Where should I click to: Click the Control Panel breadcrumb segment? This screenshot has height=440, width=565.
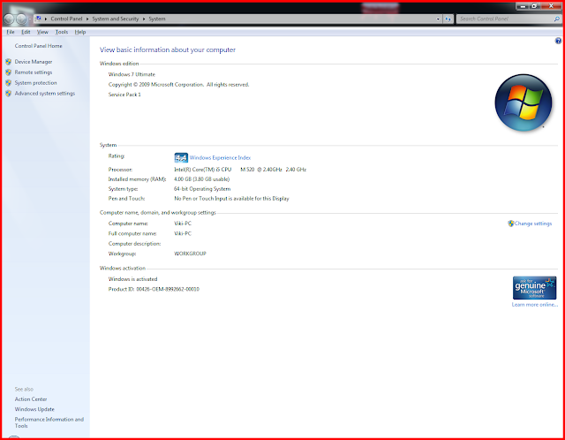66,19
